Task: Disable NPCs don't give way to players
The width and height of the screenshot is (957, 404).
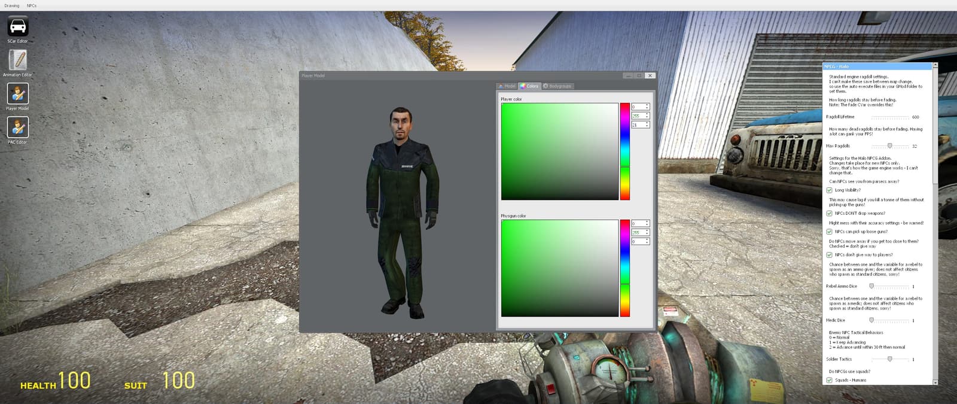Action: 829,255
